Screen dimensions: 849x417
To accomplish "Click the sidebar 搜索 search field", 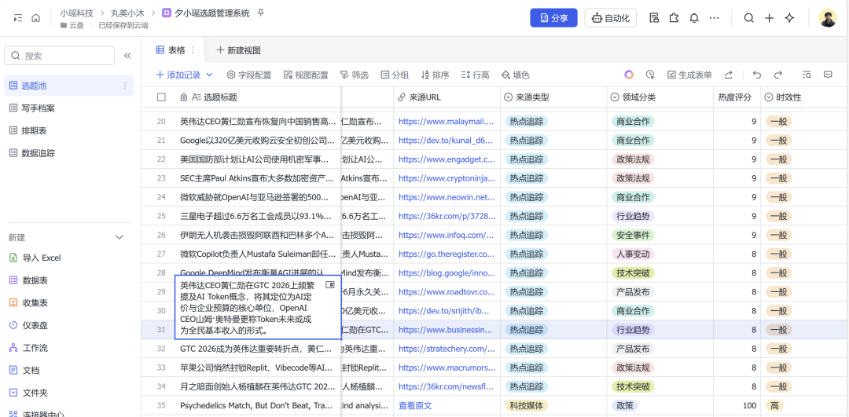I will pos(59,56).
